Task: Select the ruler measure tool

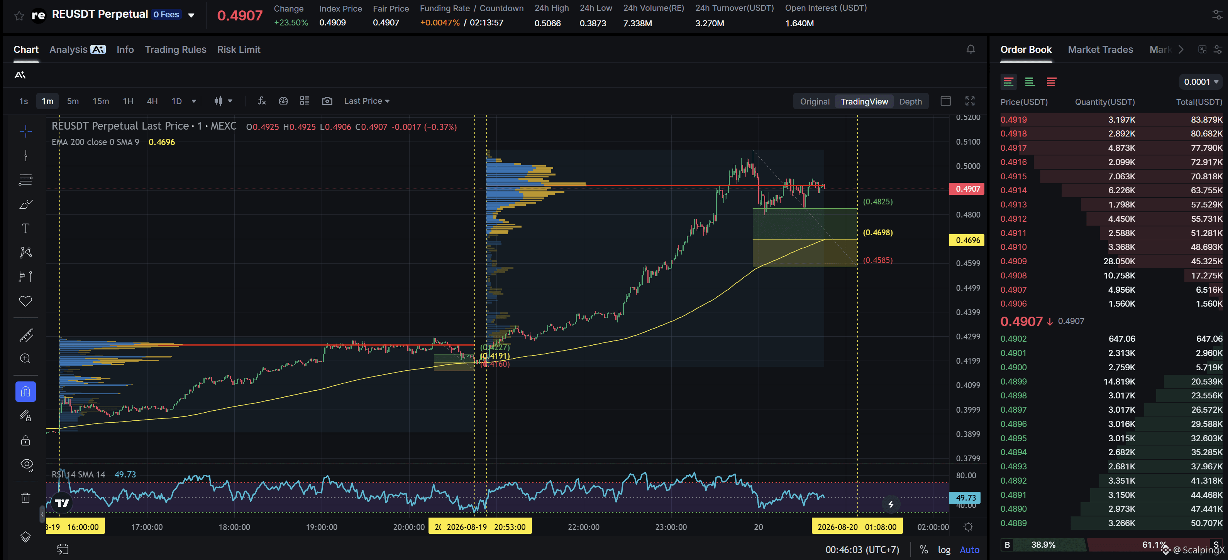Action: point(26,335)
